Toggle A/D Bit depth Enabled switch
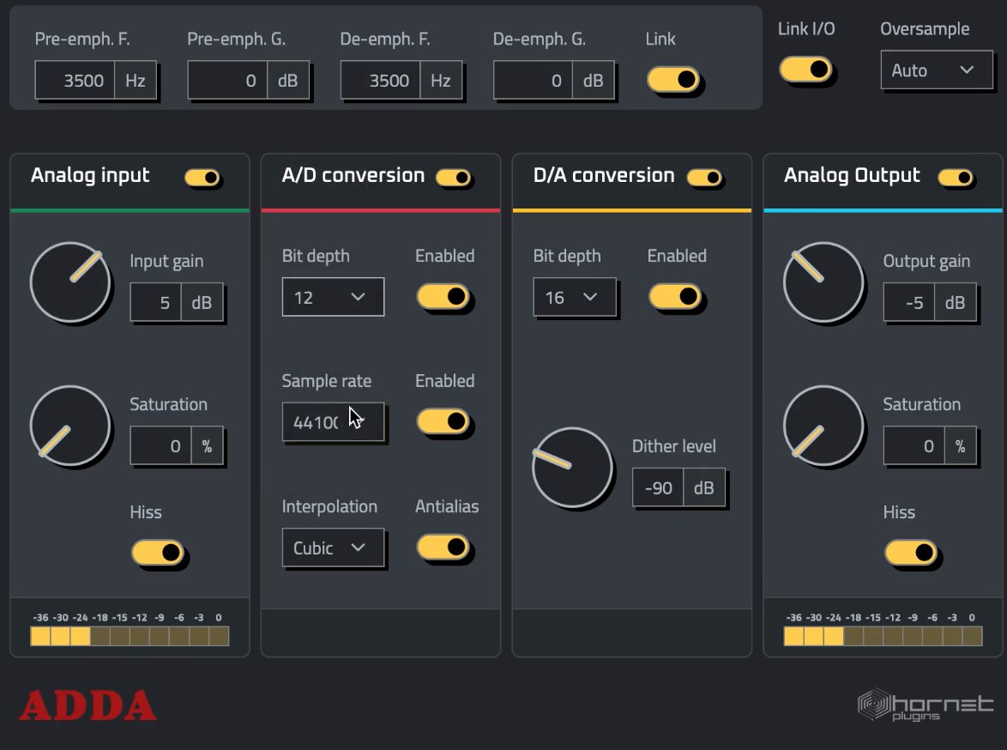Image resolution: width=1007 pixels, height=750 pixels. 443,296
